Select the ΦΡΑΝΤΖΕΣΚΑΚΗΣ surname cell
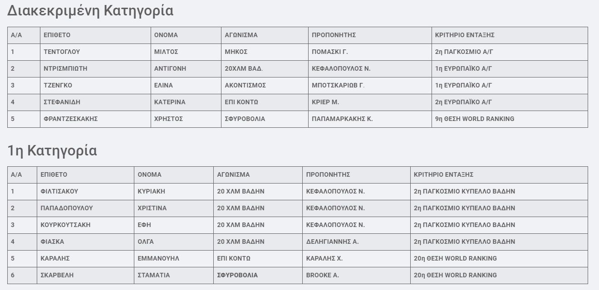Viewport: 599px width, 290px height. coord(70,119)
